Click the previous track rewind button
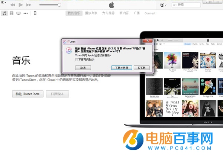The width and height of the screenshot is (223, 161). coord(13,5)
